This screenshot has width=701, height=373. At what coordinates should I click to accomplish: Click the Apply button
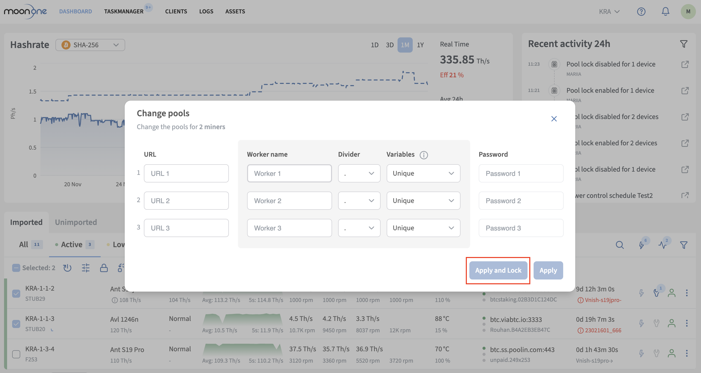point(548,270)
